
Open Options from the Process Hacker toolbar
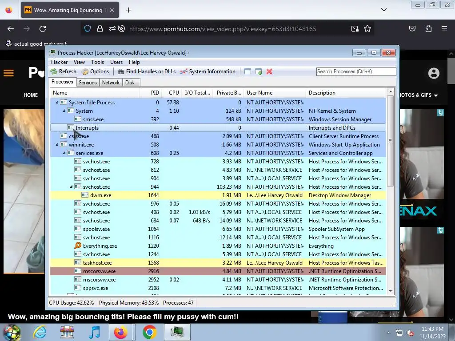pos(95,71)
